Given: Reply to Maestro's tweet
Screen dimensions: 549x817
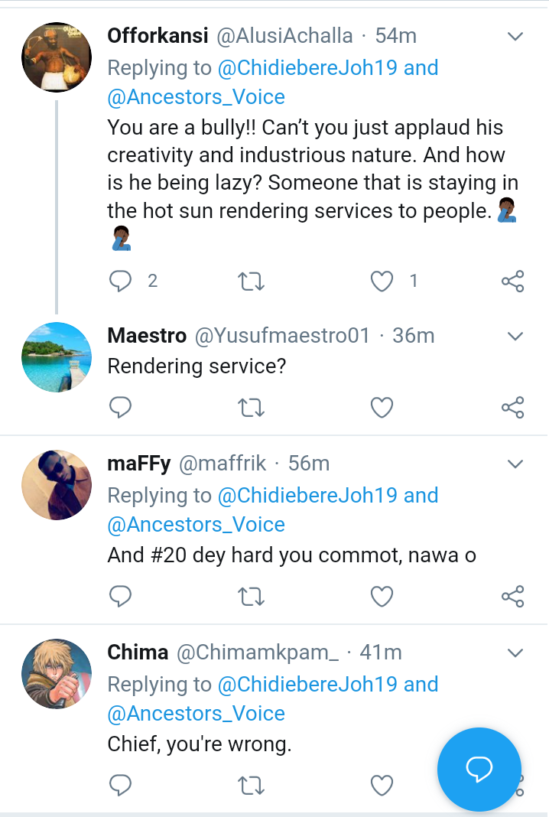Looking at the screenshot, I should [x=121, y=407].
